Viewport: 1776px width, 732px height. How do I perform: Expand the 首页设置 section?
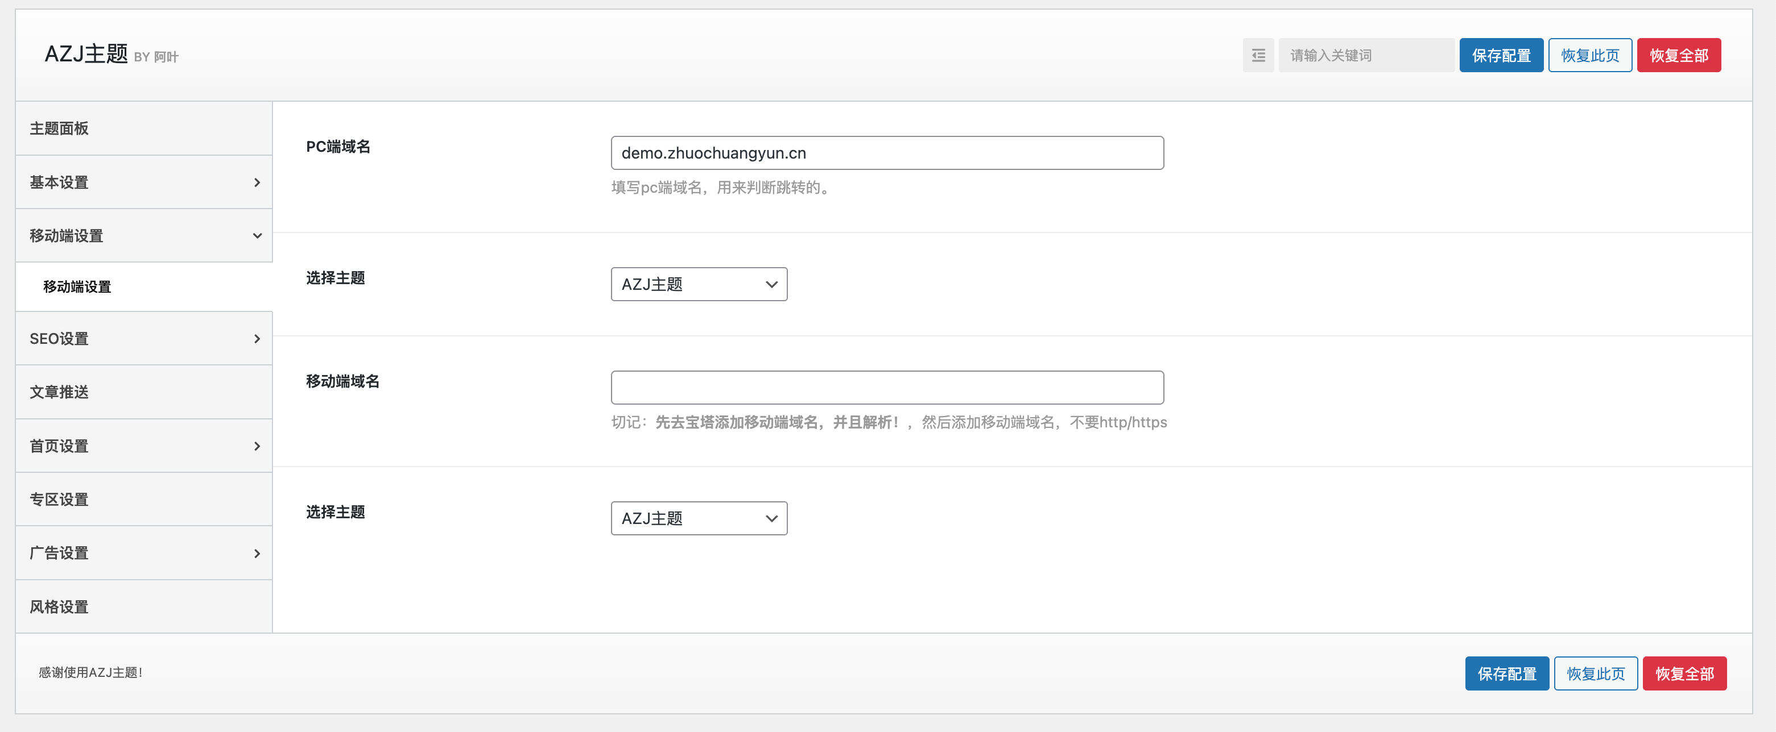[143, 446]
